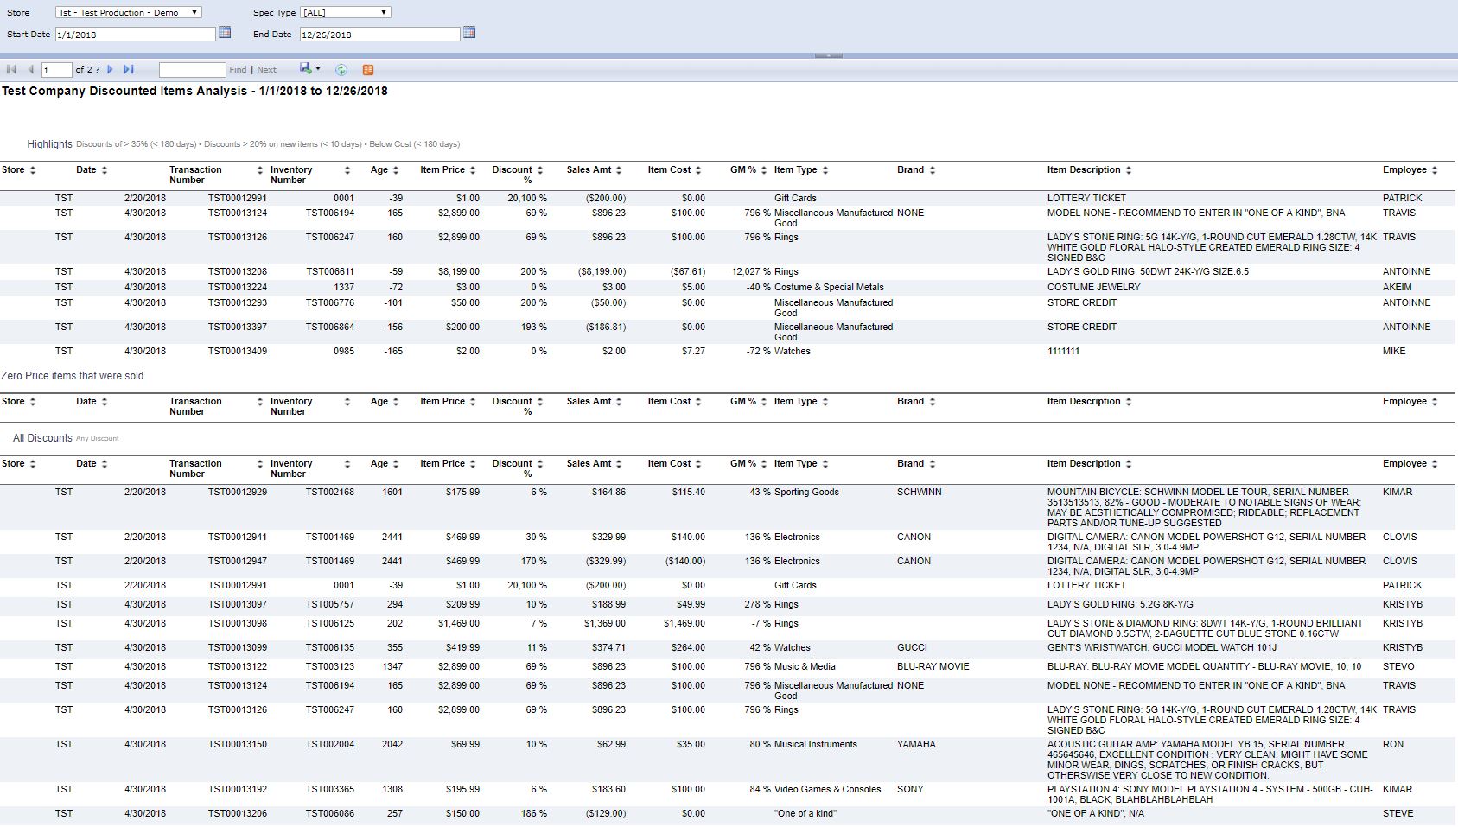This screenshot has height=827, width=1458.
Task: Click the All Discounts section heading
Action: 42,438
